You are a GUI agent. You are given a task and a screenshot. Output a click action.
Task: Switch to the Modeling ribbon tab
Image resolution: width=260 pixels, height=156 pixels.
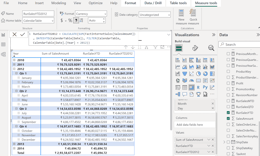coord(59,3)
